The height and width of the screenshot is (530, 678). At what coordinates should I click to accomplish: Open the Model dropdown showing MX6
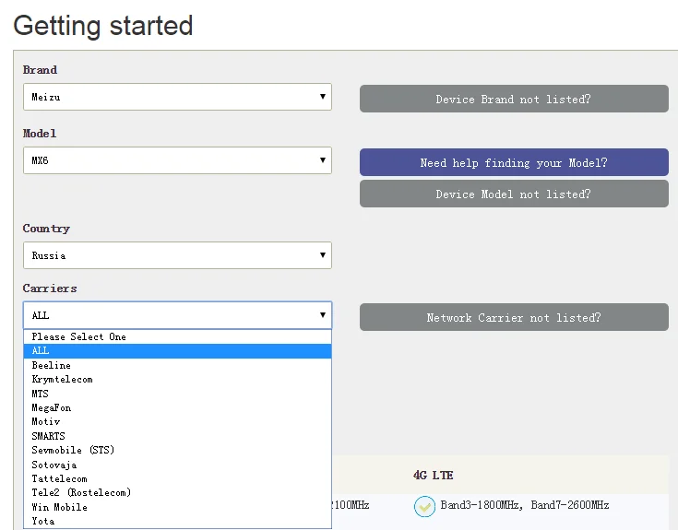[x=177, y=160]
